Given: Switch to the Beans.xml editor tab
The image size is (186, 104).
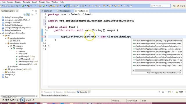Looking at the screenshot, I should (47, 11).
